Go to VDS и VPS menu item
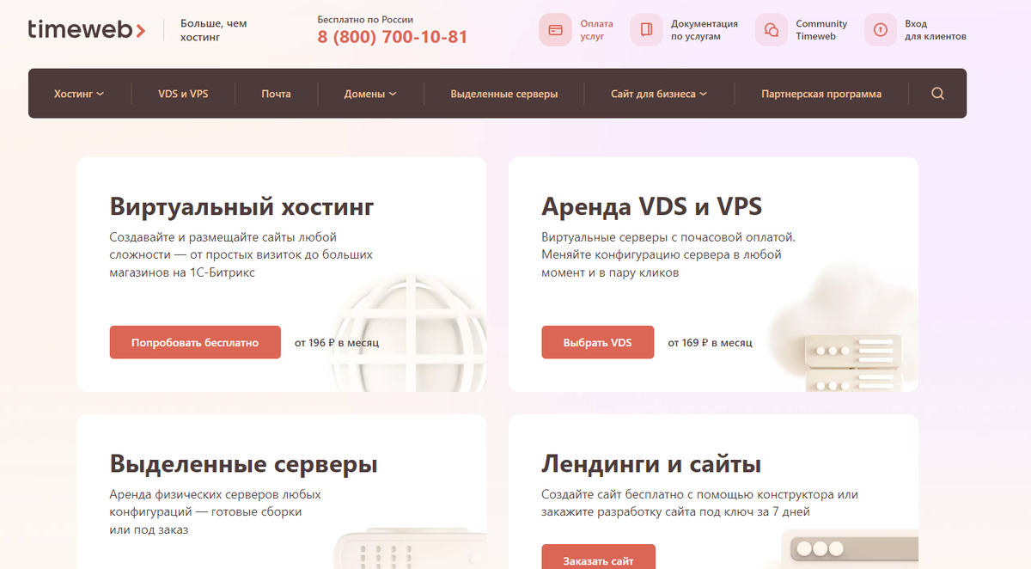Viewport: 1031px width, 569px height. 183,94
